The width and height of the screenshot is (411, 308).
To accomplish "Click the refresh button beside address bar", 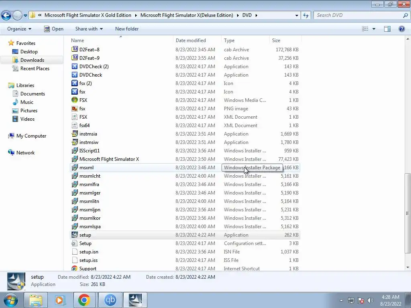I will 305,15.
